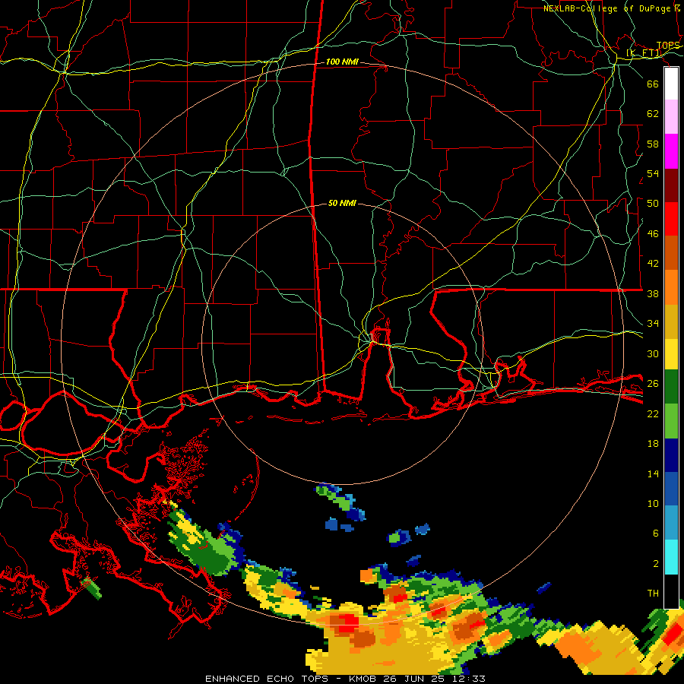Image resolution: width=684 pixels, height=684 pixels.
Task: Click the "38" legend value
Action: tap(653, 293)
